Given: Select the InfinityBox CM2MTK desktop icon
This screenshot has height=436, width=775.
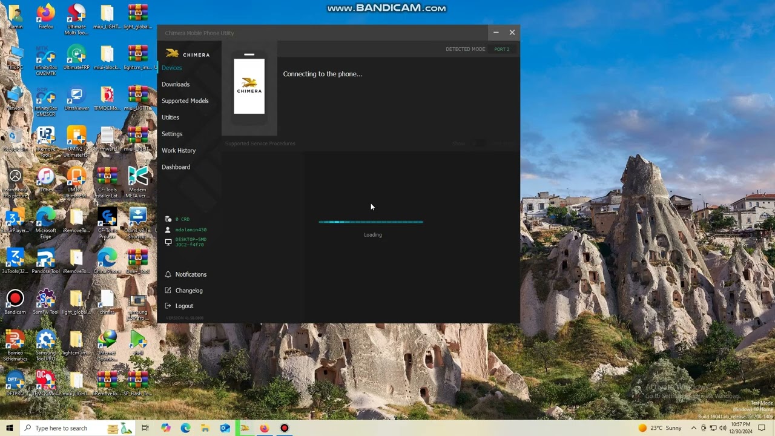Looking at the screenshot, I should pyautogui.click(x=45, y=61).
